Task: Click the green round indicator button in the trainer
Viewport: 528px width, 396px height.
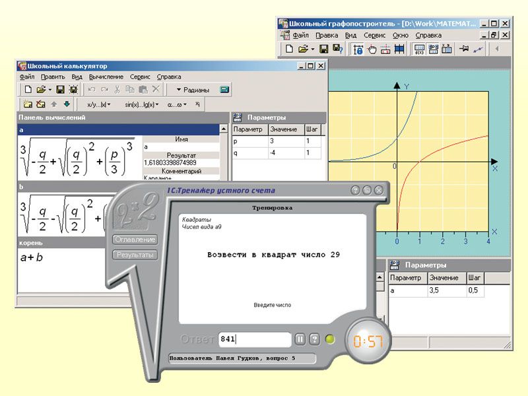Action: (331, 340)
